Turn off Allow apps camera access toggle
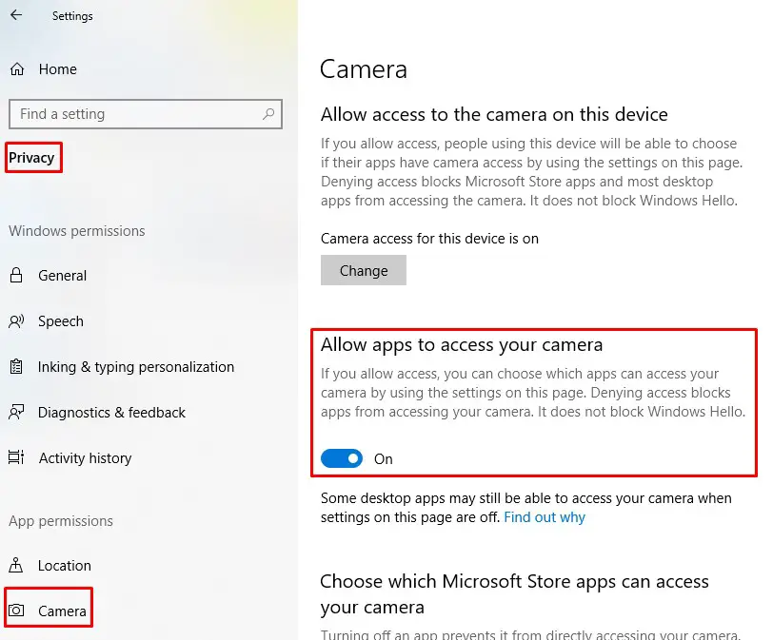 [342, 458]
